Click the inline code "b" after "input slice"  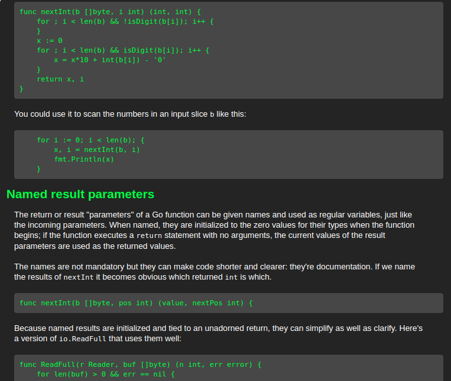[x=213, y=115]
